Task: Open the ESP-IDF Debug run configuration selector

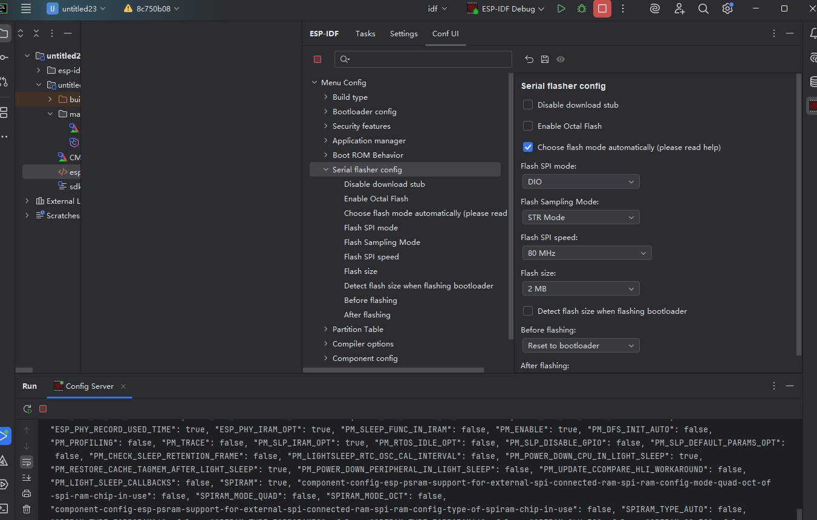Action: pyautogui.click(x=506, y=8)
